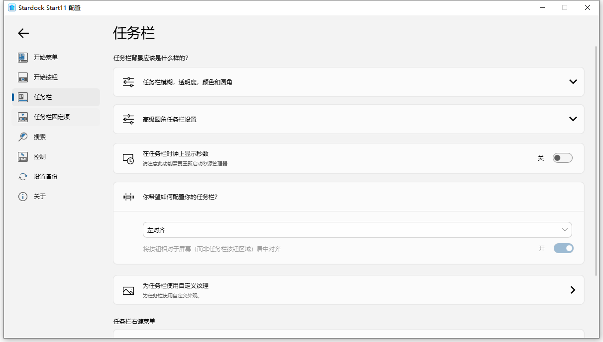The image size is (603, 342).
Task: Expand 任务栏模糊，透明度，颜色和圆角 section
Action: tap(573, 81)
